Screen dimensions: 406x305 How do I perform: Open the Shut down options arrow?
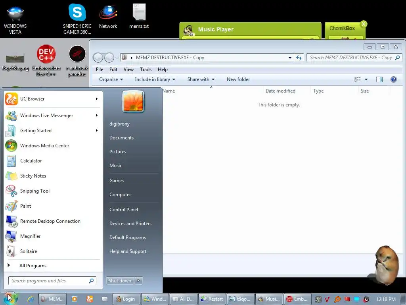[x=138, y=281]
